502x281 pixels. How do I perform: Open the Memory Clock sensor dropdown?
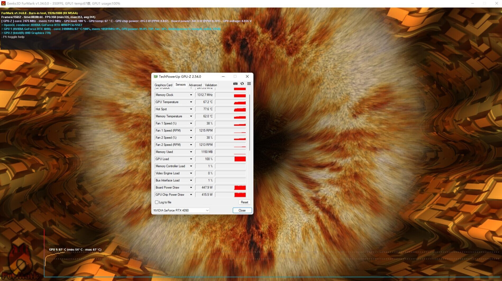pos(191,95)
